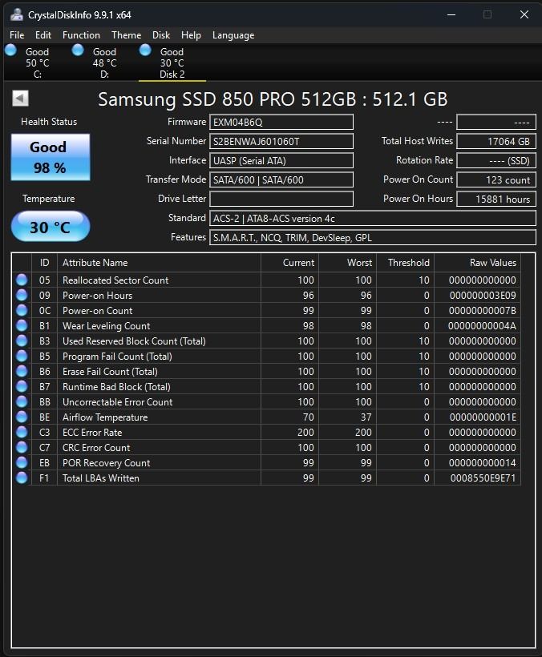Viewport: 542px width, 657px height.
Task: Click status orb for Power-on Count row
Action: [x=22, y=310]
